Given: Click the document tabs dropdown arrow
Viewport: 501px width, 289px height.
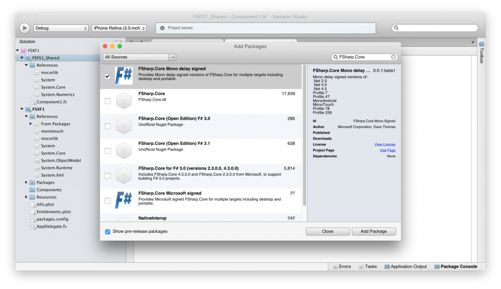Looking at the screenshot, I should [473, 42].
